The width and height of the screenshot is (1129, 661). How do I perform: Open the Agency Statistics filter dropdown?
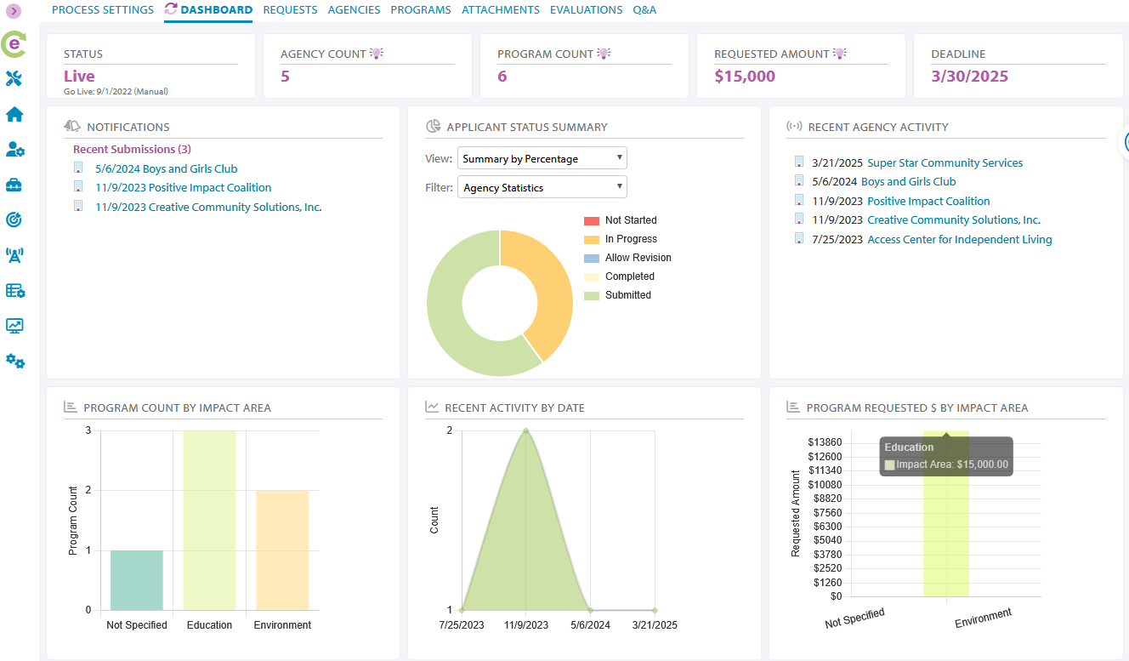pyautogui.click(x=542, y=186)
